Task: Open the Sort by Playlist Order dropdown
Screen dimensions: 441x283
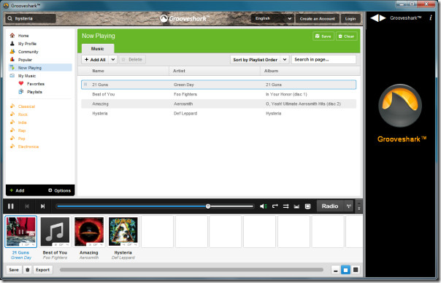Action: tap(259, 60)
